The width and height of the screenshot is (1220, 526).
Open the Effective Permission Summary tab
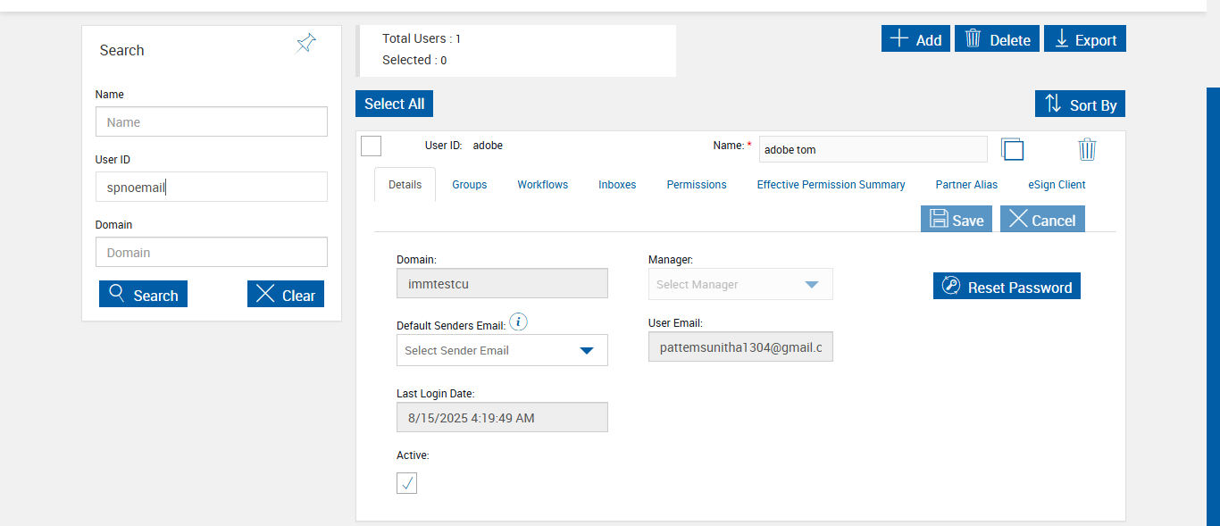[x=831, y=185]
